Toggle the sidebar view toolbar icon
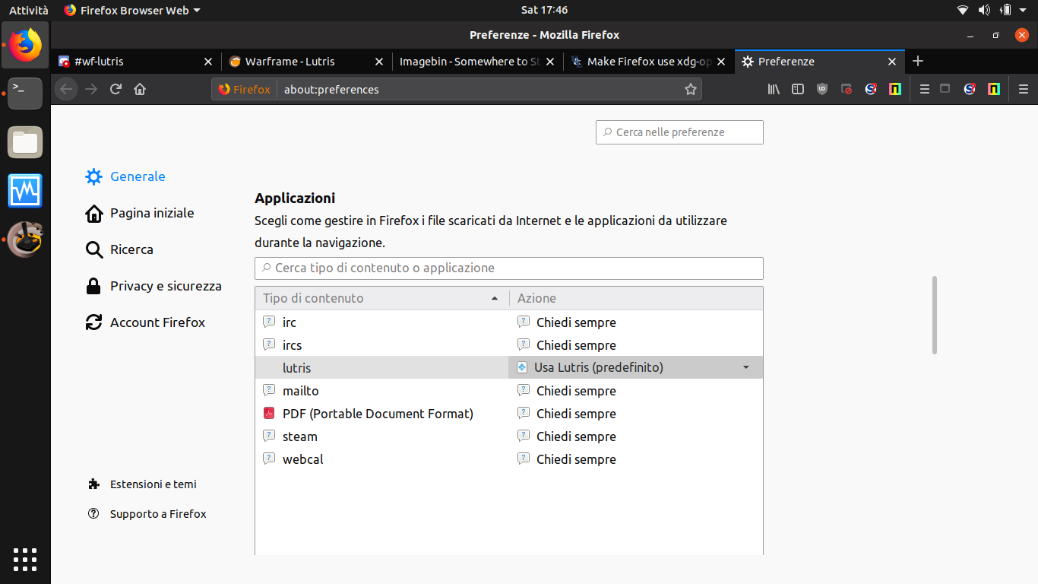The height and width of the screenshot is (584, 1038). [x=798, y=89]
